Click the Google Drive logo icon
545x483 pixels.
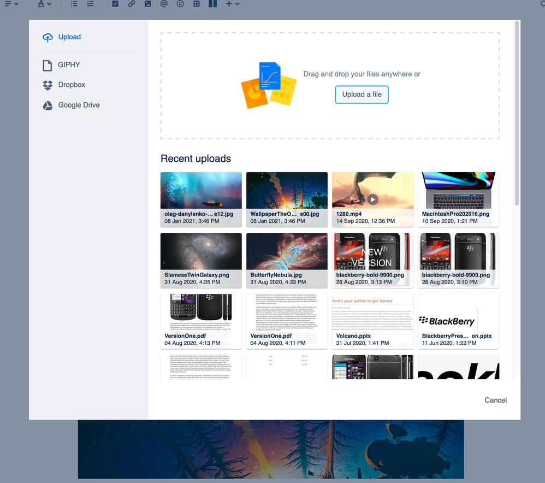(x=48, y=105)
